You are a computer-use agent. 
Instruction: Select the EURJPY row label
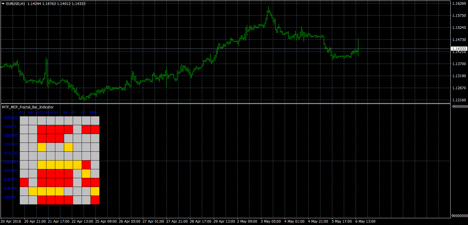tap(10, 180)
